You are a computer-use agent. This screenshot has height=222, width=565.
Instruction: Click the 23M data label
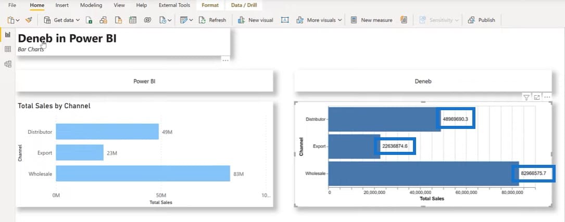click(x=112, y=153)
